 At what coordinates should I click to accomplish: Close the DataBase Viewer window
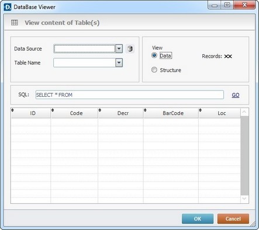tap(244, 5)
